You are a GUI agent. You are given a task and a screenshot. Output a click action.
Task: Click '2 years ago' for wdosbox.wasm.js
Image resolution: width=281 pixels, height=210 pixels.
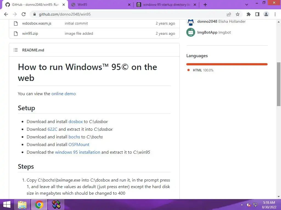pos(165,24)
